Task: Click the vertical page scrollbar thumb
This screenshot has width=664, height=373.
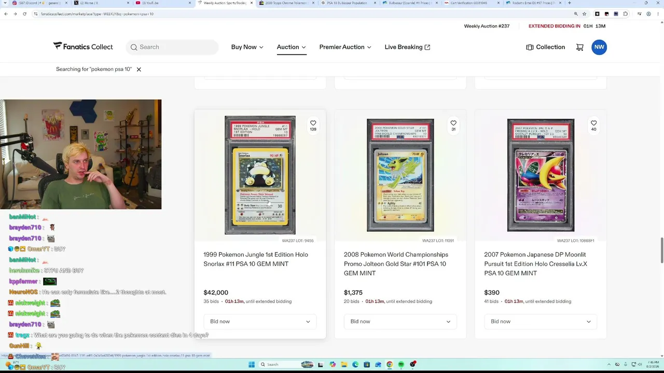Action: [661, 251]
